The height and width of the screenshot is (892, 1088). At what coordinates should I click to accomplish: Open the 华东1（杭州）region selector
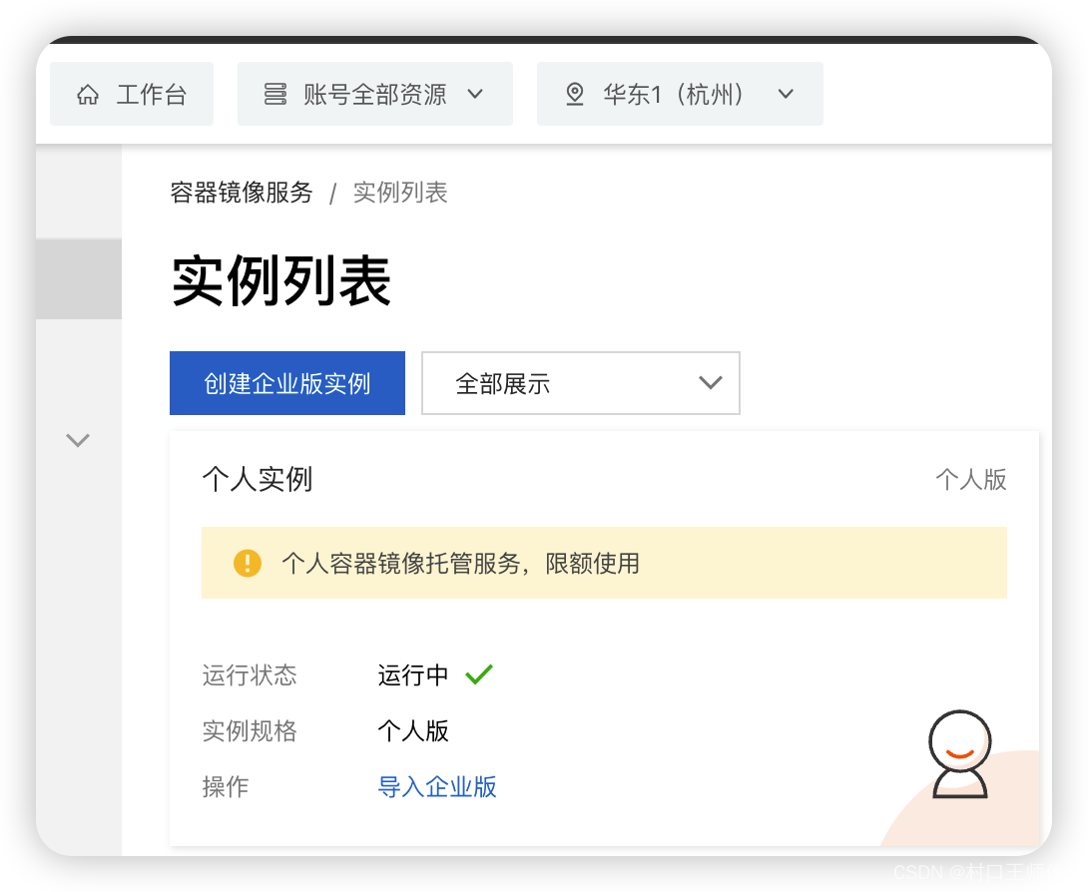click(680, 94)
